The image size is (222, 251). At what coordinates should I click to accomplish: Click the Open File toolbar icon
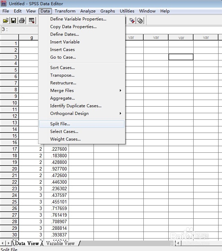(x=6, y=20)
